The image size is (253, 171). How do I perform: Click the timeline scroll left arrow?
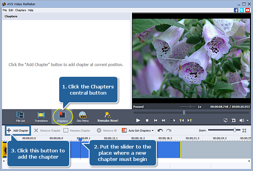[x=4, y=161]
